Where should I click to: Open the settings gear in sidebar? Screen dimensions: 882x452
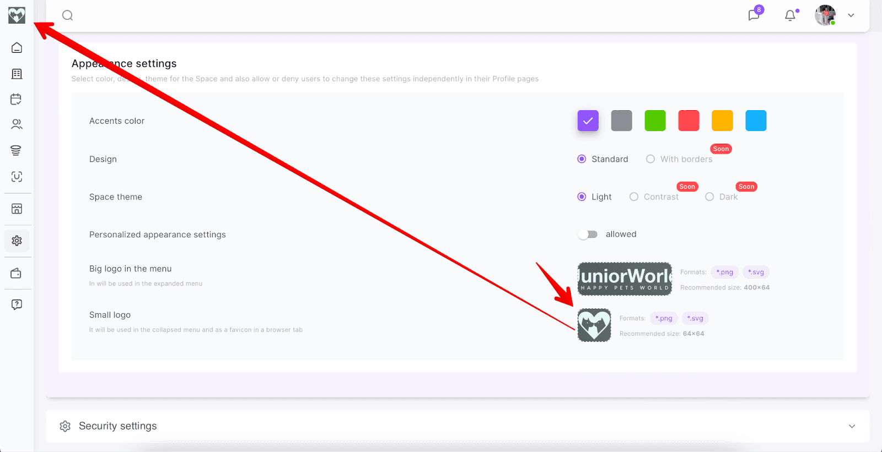(17, 241)
